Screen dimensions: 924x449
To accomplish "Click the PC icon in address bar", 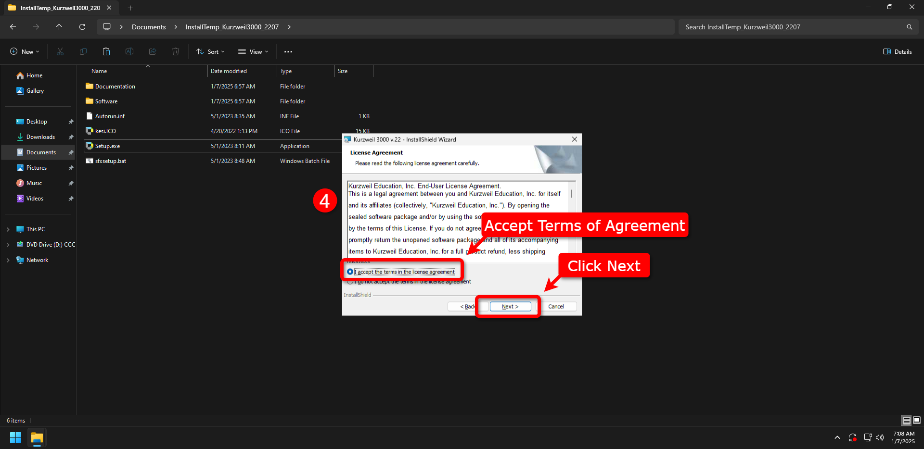I will [107, 27].
